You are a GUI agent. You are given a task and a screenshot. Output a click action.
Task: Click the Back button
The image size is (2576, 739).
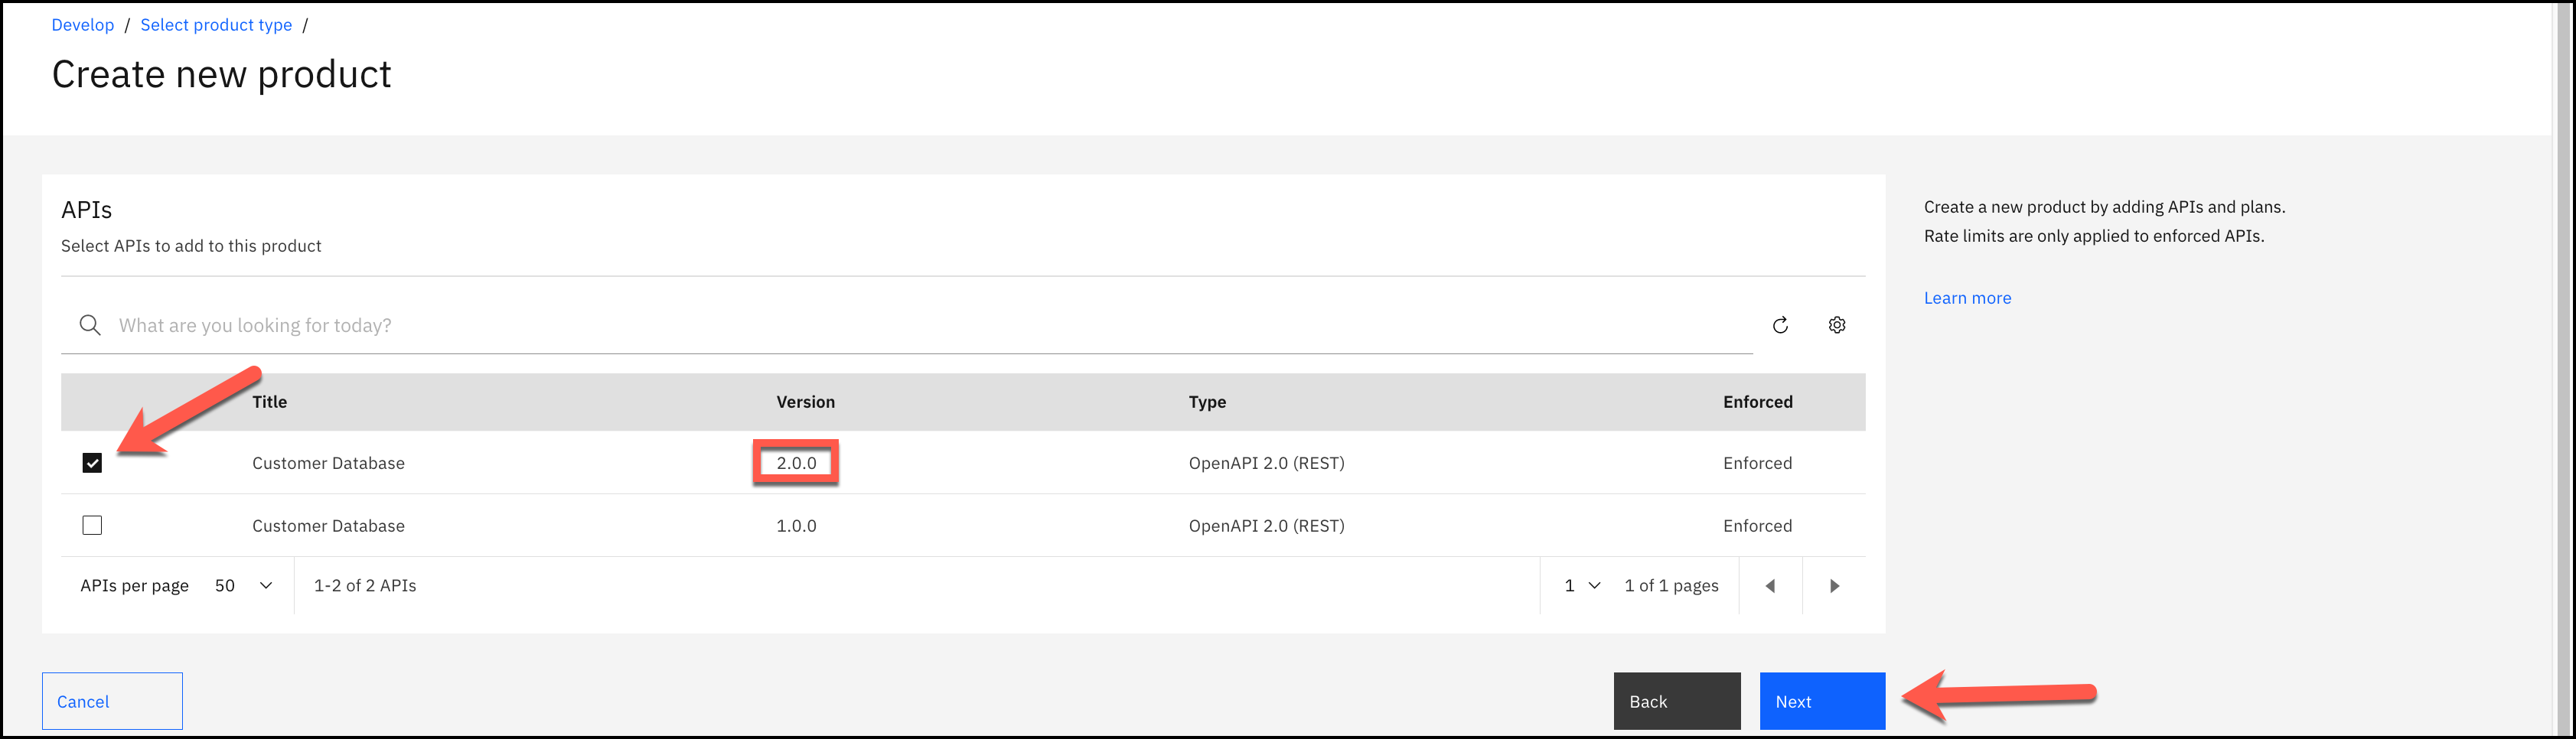[1676, 701]
